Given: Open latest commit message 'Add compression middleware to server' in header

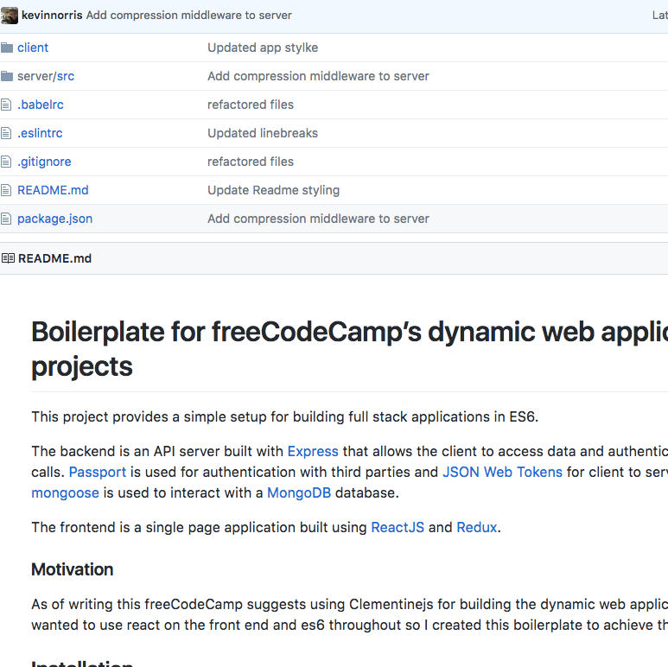Looking at the screenshot, I should click(188, 16).
